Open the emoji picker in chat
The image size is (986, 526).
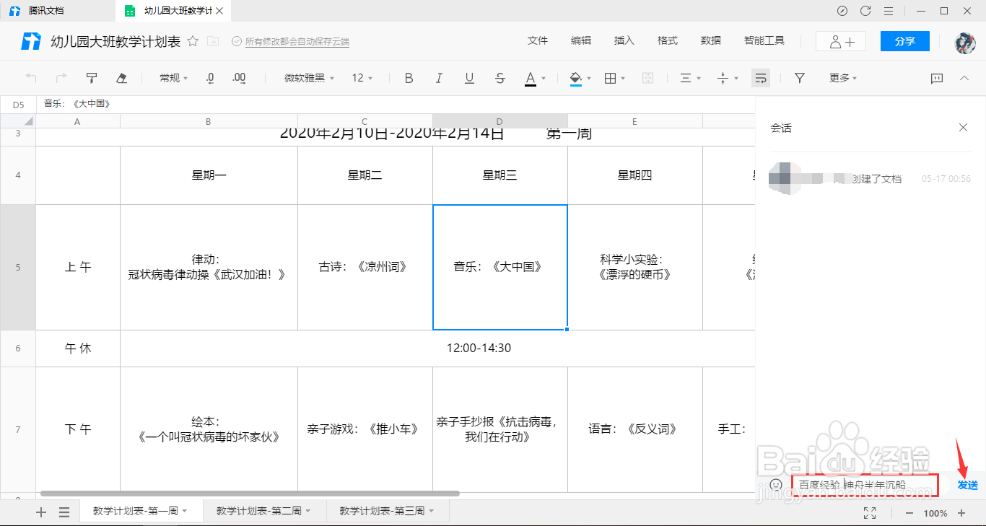pyautogui.click(x=776, y=485)
